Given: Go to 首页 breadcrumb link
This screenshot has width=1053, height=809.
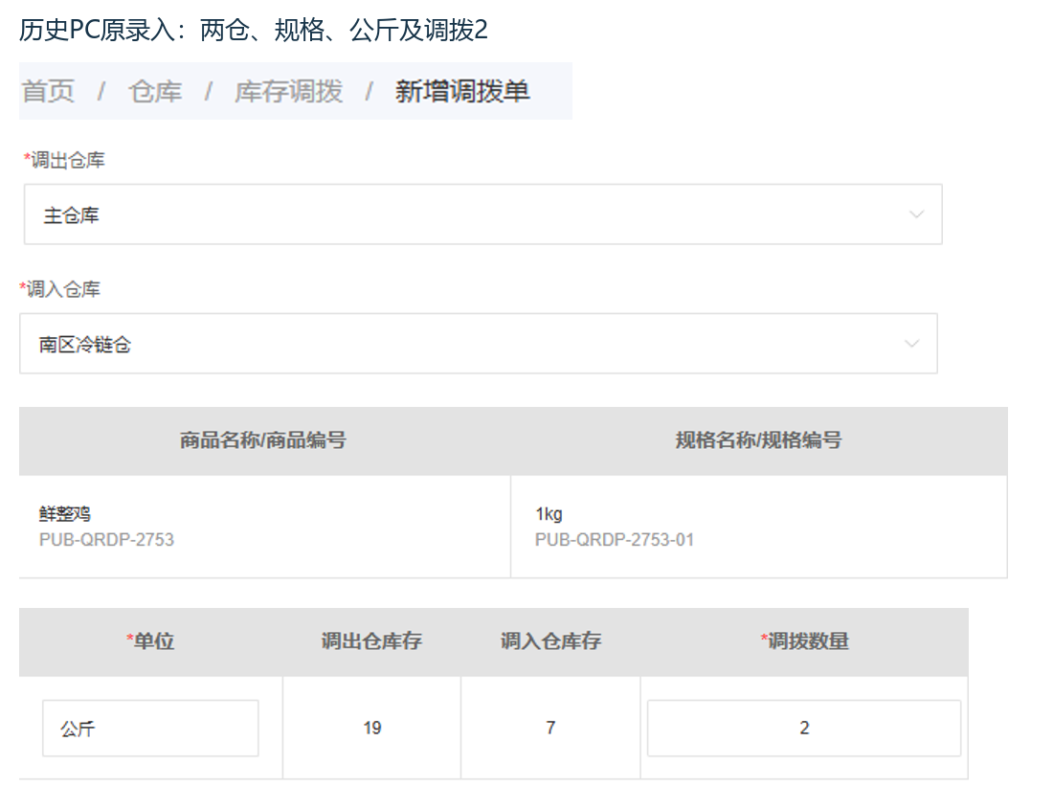Looking at the screenshot, I should pyautogui.click(x=48, y=91).
